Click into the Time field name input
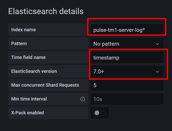Screen dimensions: 172x131 [x=126, y=58]
